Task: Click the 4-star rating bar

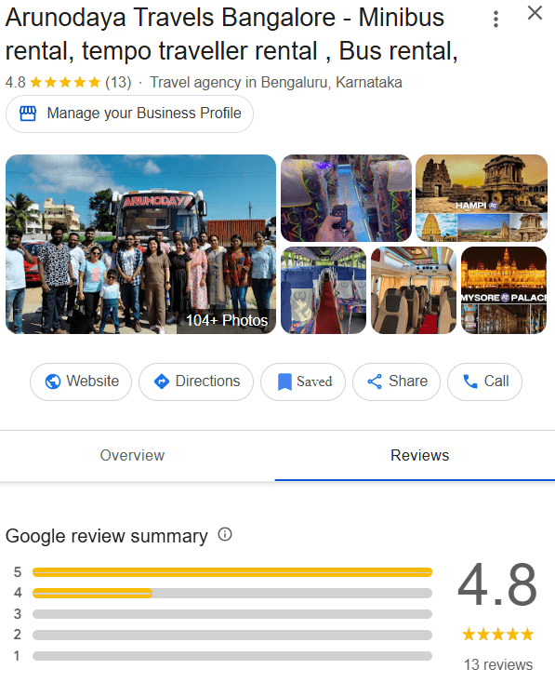Action: point(232,593)
